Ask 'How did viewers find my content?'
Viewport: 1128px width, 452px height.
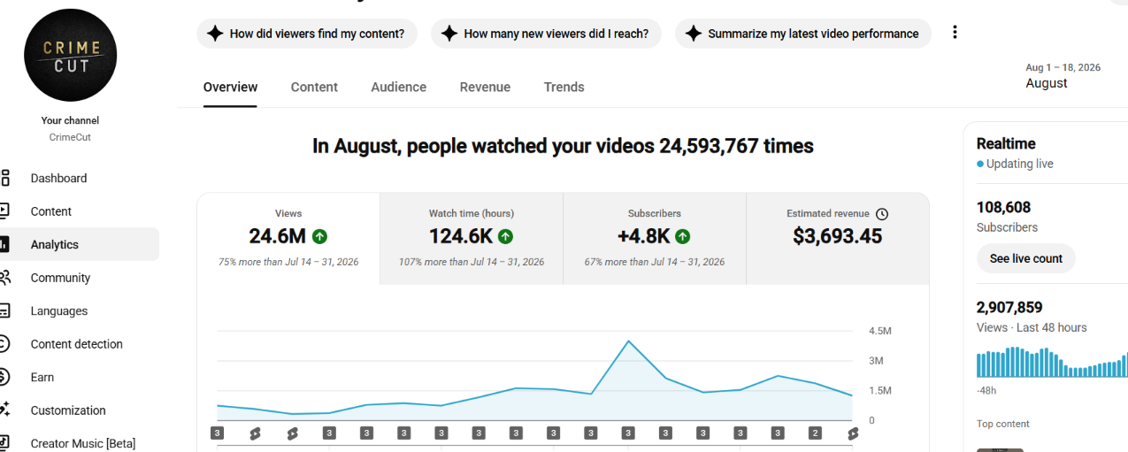[306, 34]
